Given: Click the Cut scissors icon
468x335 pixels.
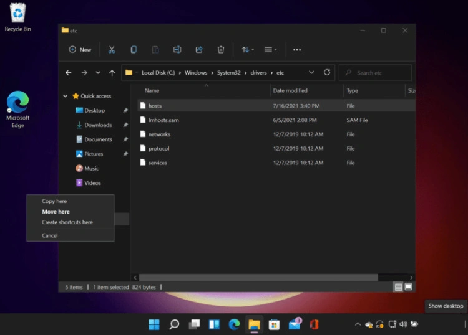Looking at the screenshot, I should coord(112,50).
